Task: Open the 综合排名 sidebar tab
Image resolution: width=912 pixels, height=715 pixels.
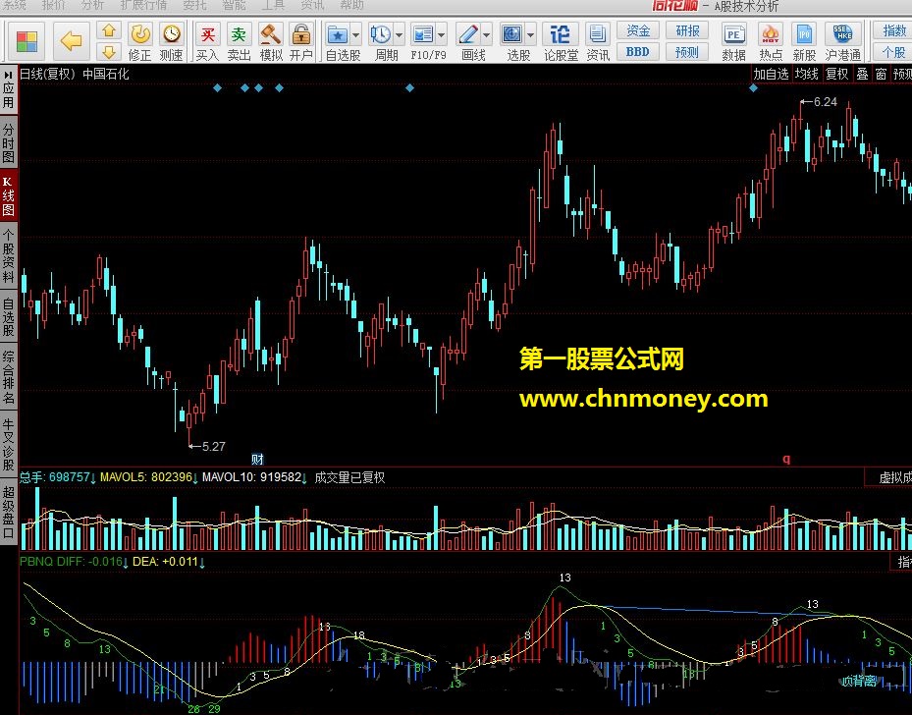Action: click(8, 377)
